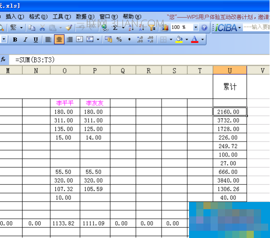Open the 数据(D) menu

pyautogui.click(x=85, y=17)
